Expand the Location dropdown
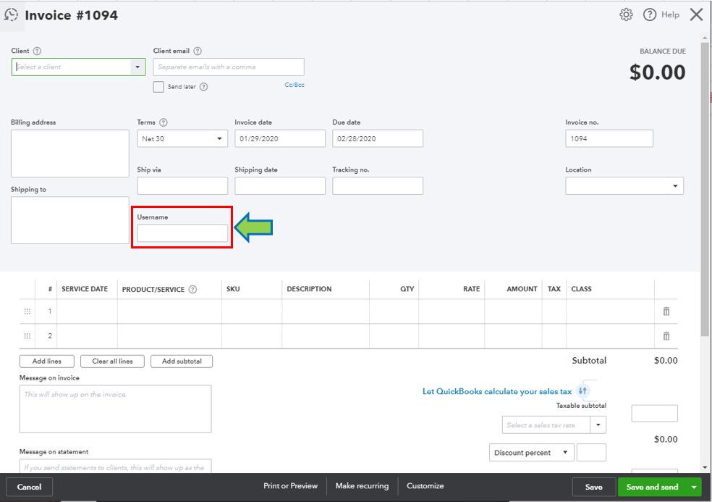712x502 pixels. [x=675, y=186]
